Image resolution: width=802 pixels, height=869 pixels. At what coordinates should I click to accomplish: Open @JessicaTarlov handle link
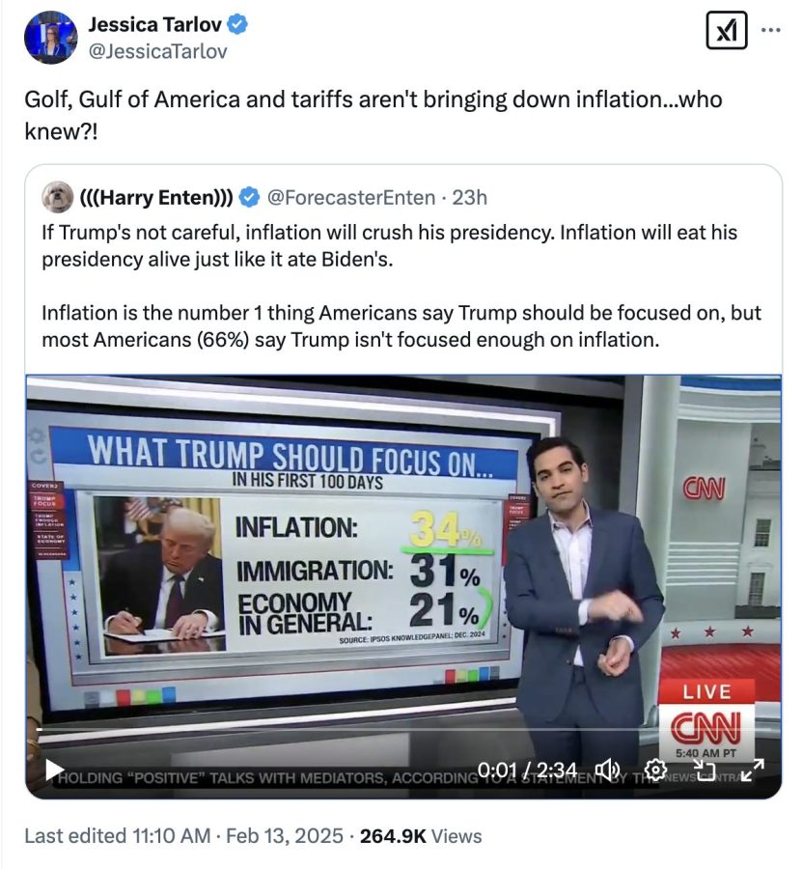[x=158, y=51]
